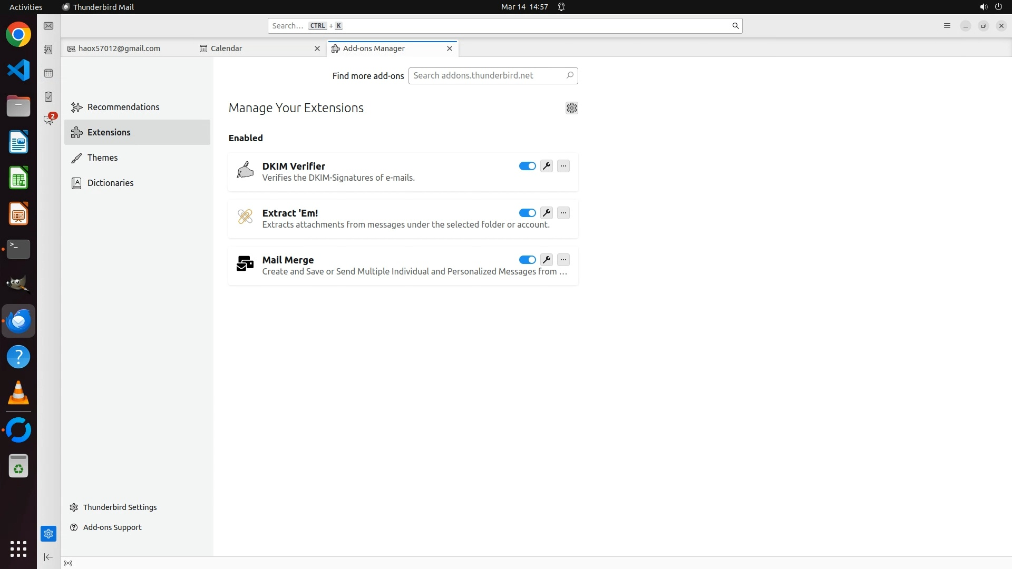
Task: Click the Mail space envelope icon
Action: pos(48,26)
